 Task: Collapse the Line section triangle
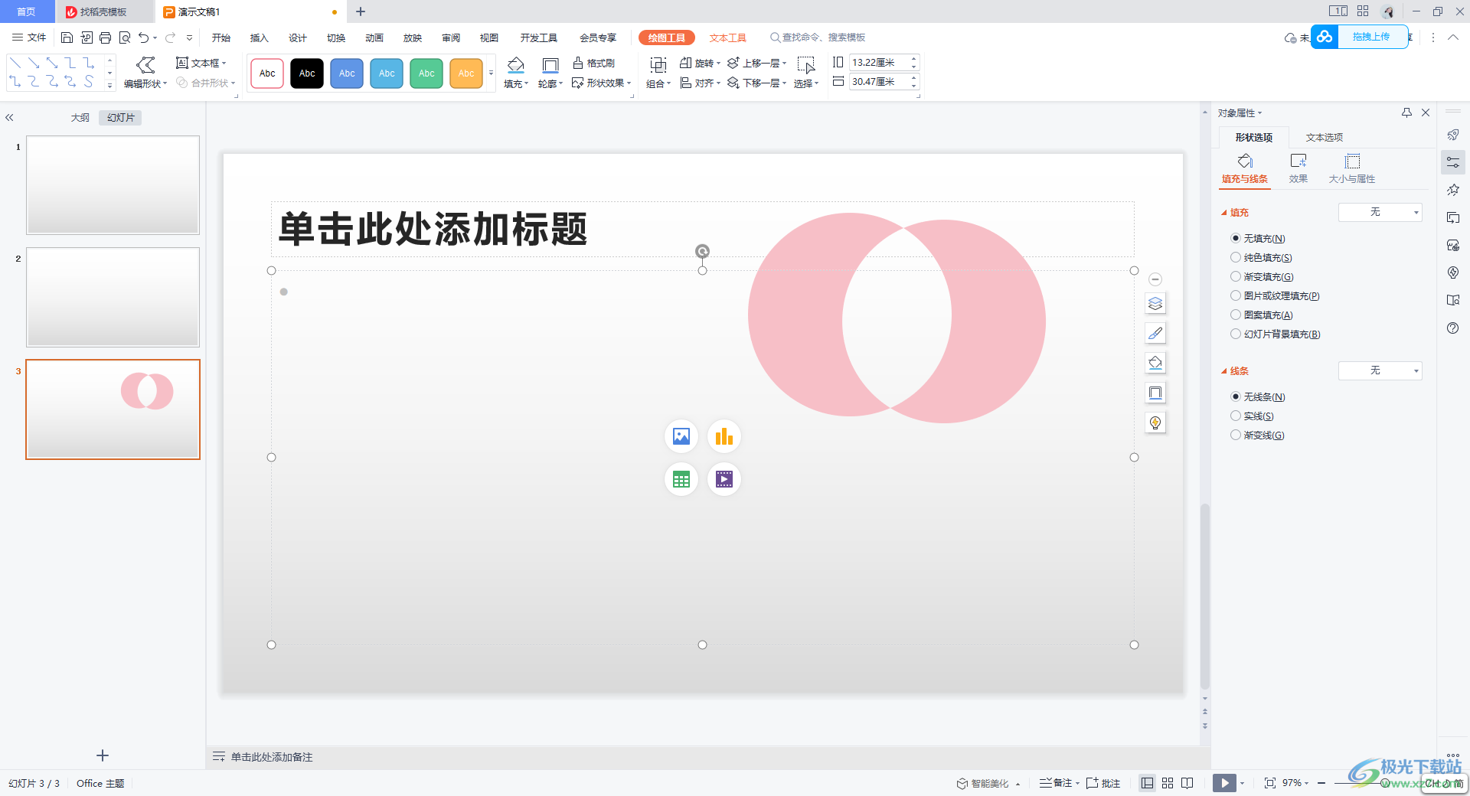click(x=1223, y=371)
